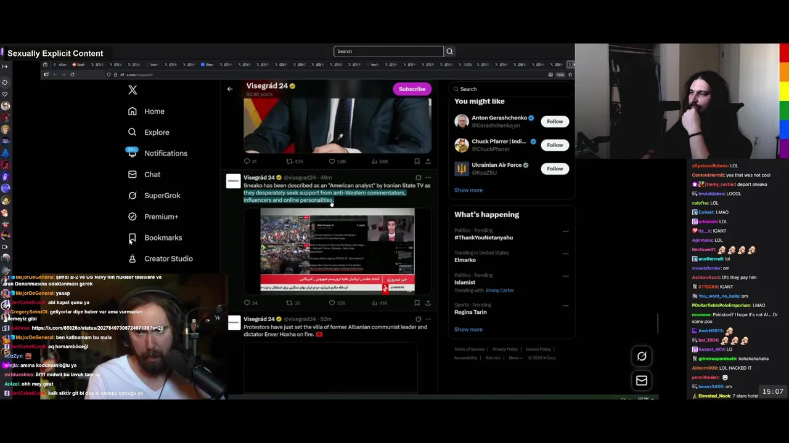Follow Ukrainian Air Force
Image resolution: width=789 pixels, height=443 pixels.
pos(555,169)
